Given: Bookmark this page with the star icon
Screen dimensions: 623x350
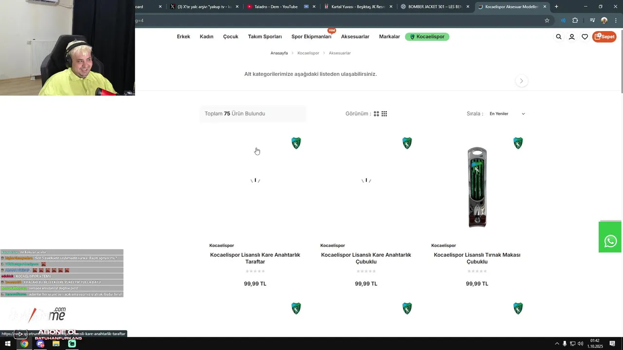Looking at the screenshot, I should (x=547, y=20).
